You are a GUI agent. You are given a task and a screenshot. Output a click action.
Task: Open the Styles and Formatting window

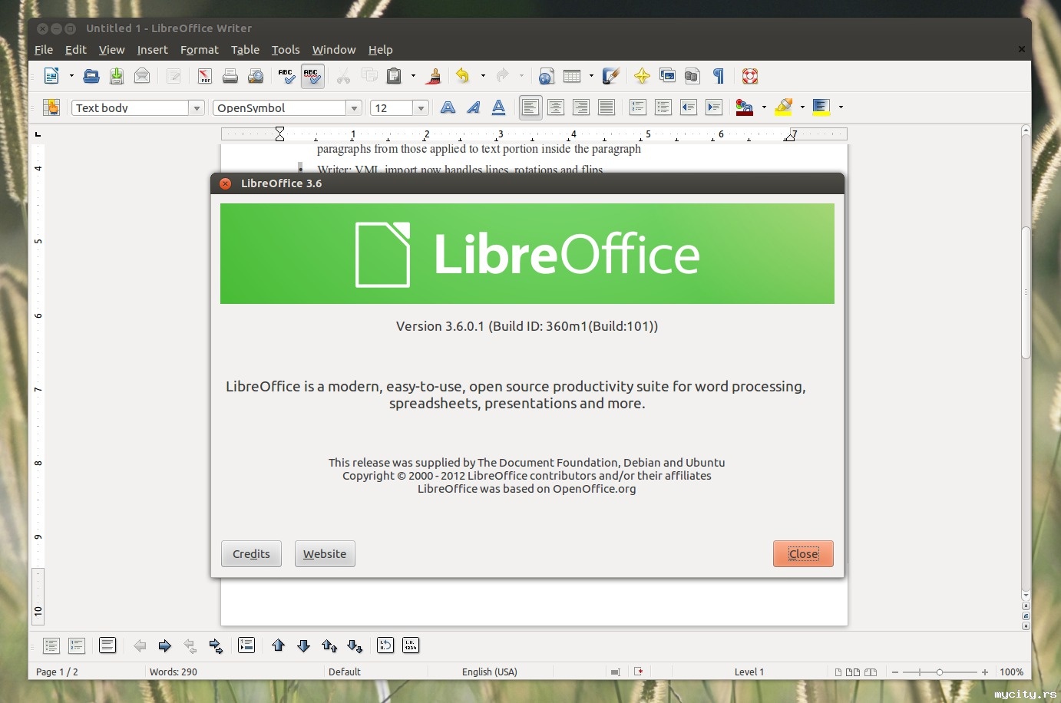51,107
